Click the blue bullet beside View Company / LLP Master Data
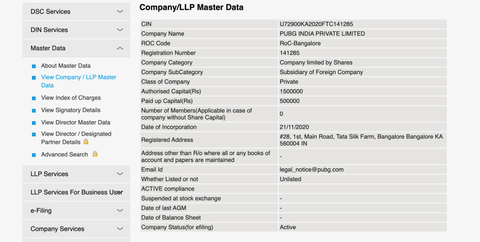The width and height of the screenshot is (480, 242). tap(34, 78)
